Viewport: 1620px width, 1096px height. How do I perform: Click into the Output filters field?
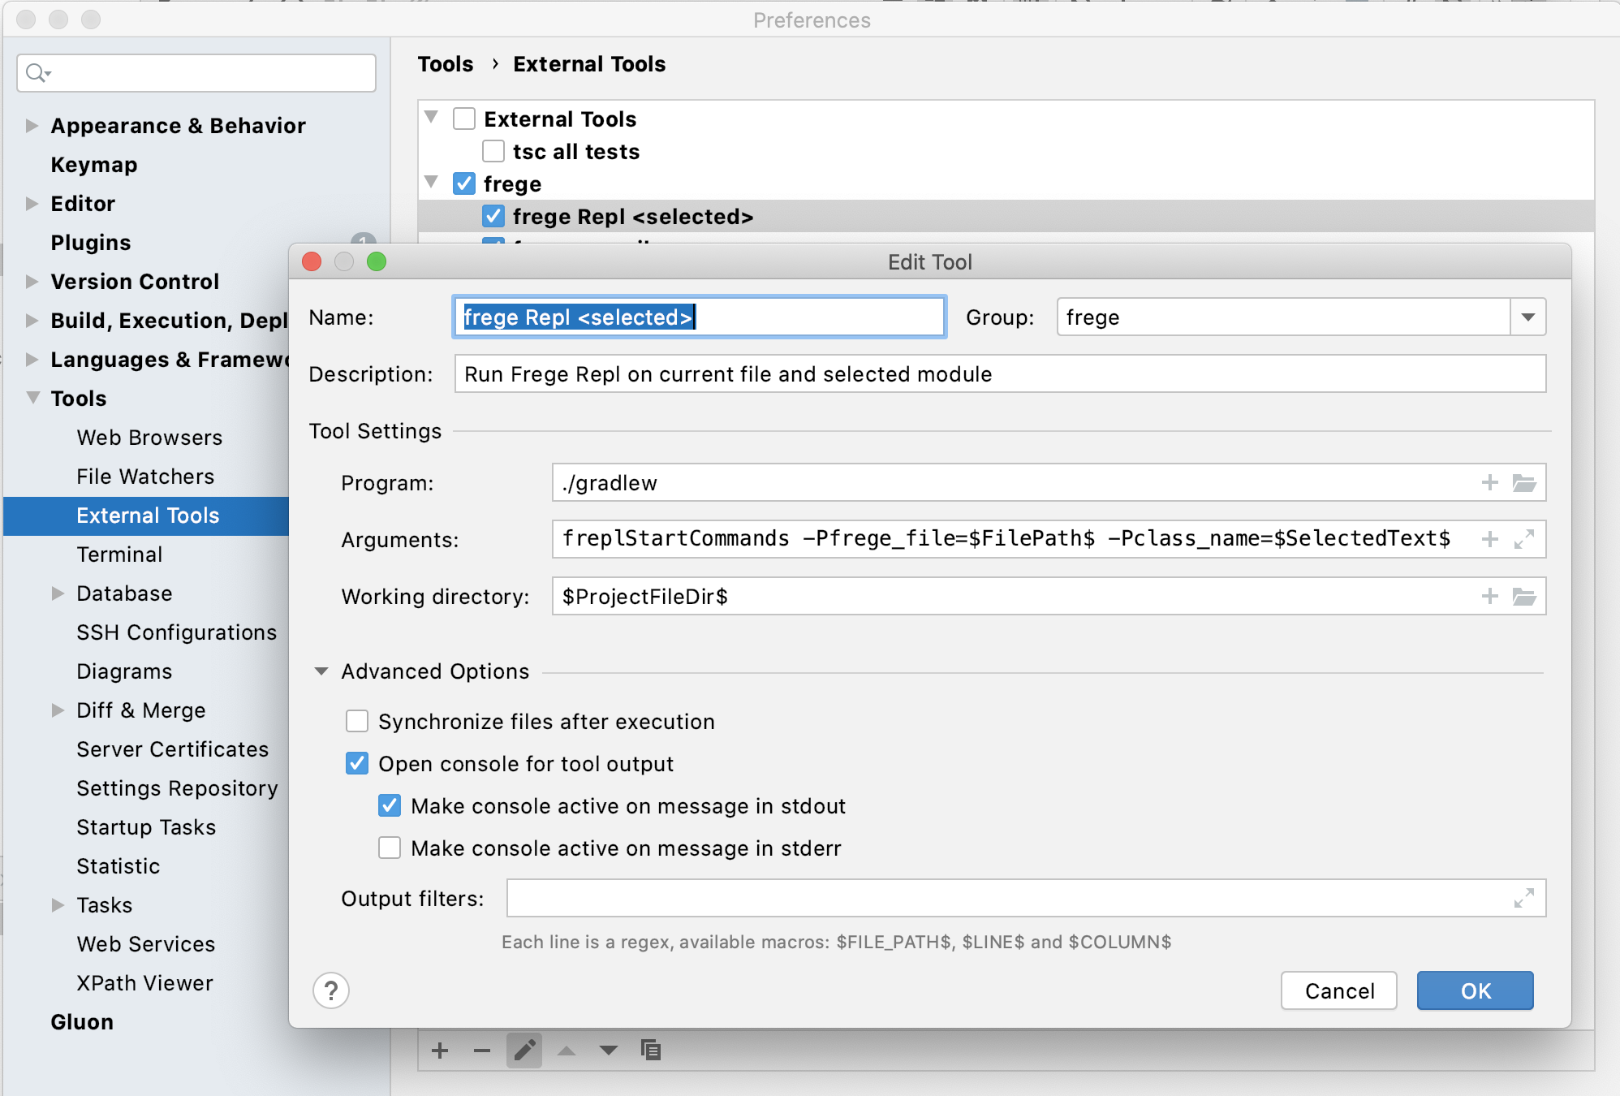[x=1006, y=899]
